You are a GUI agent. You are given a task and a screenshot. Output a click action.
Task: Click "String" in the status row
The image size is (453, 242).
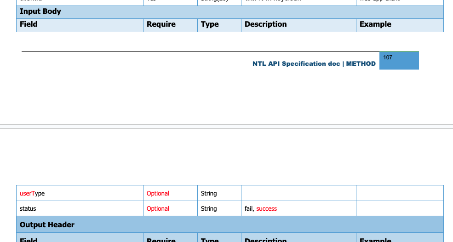click(209, 209)
